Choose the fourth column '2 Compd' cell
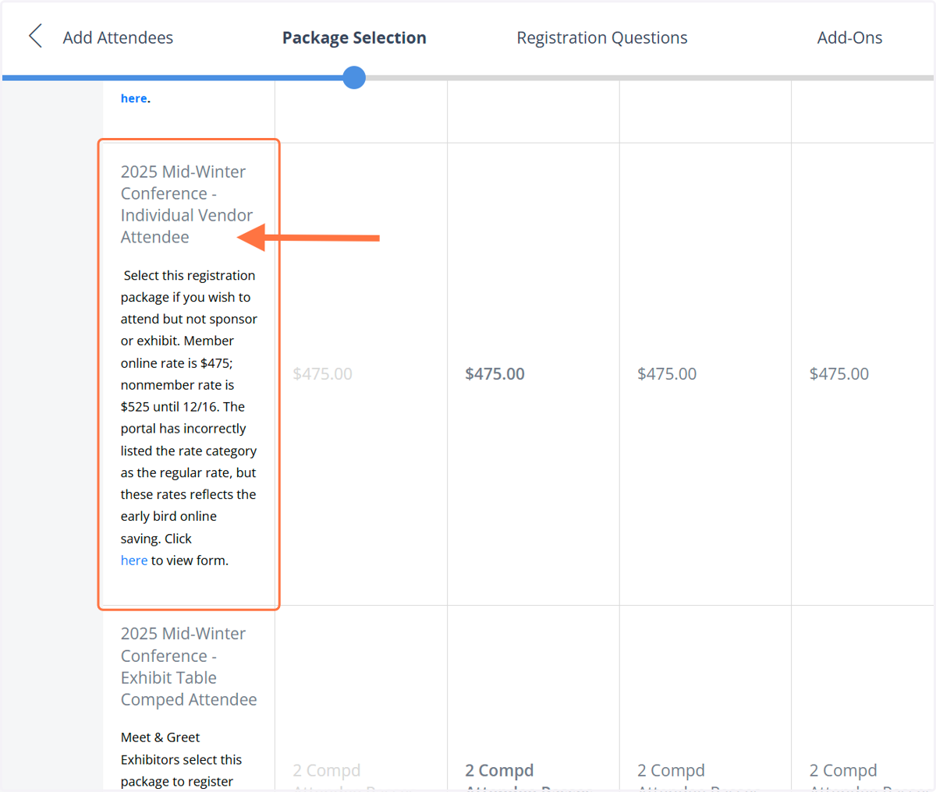This screenshot has width=936, height=792. pyautogui.click(x=844, y=770)
